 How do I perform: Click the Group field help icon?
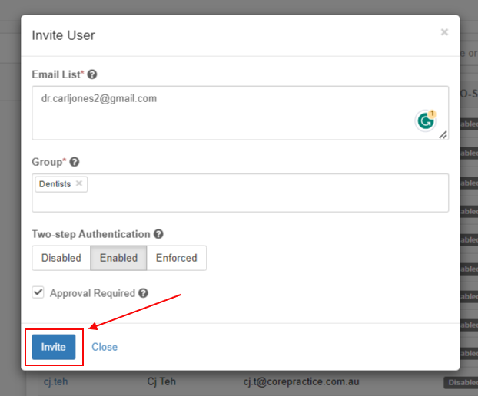75,162
